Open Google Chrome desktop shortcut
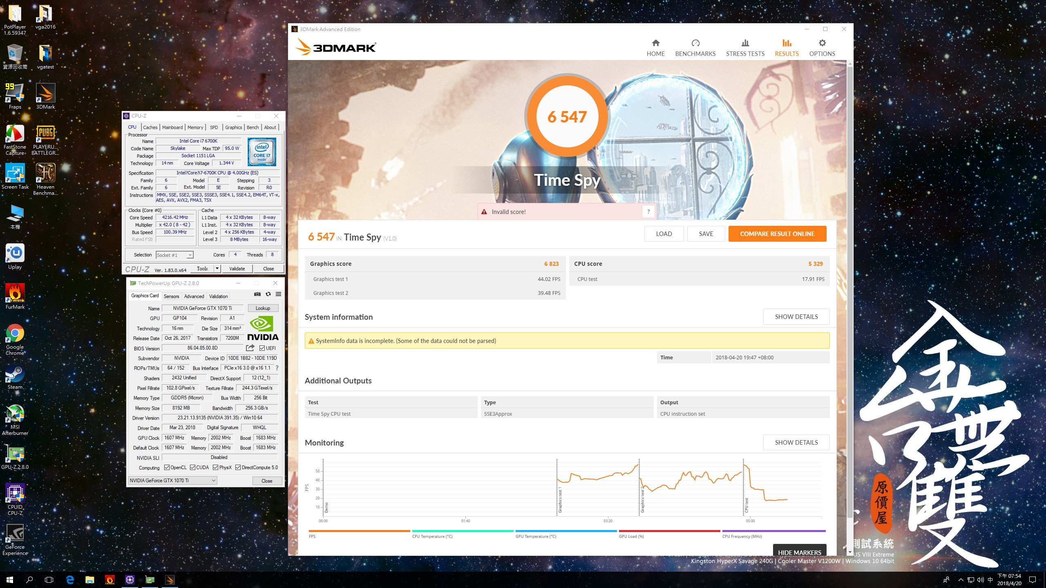 [15, 339]
